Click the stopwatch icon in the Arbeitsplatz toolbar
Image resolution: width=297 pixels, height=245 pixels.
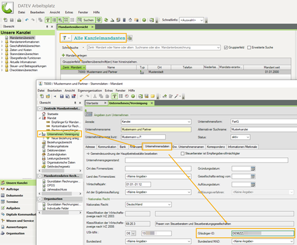[x=130, y=20]
